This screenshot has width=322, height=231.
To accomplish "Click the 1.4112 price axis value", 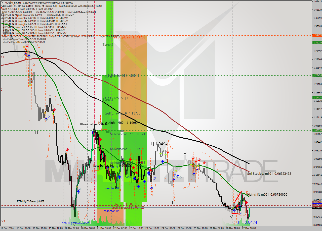I will pos(317,10).
